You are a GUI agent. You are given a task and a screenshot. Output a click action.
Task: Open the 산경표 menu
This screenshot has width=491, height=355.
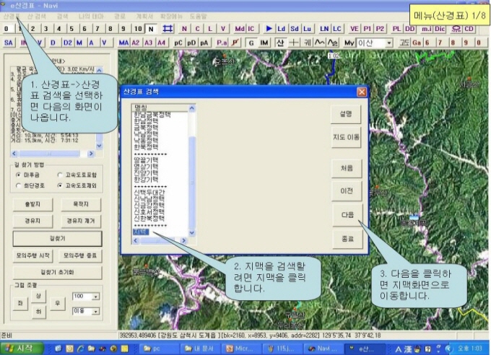pos(12,14)
